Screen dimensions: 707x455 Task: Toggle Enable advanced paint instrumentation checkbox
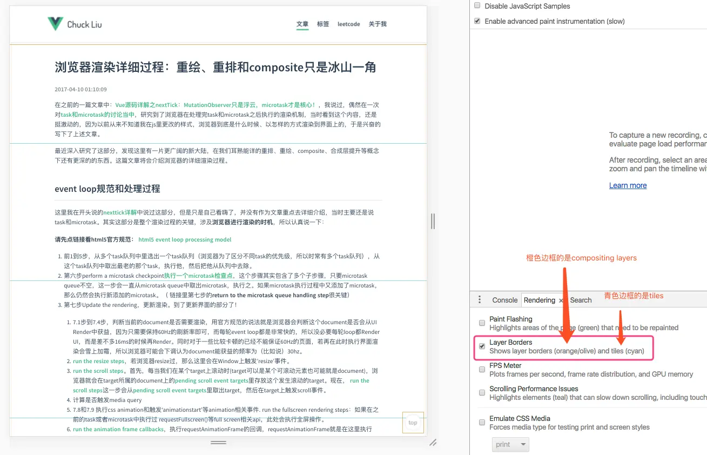[x=477, y=21]
